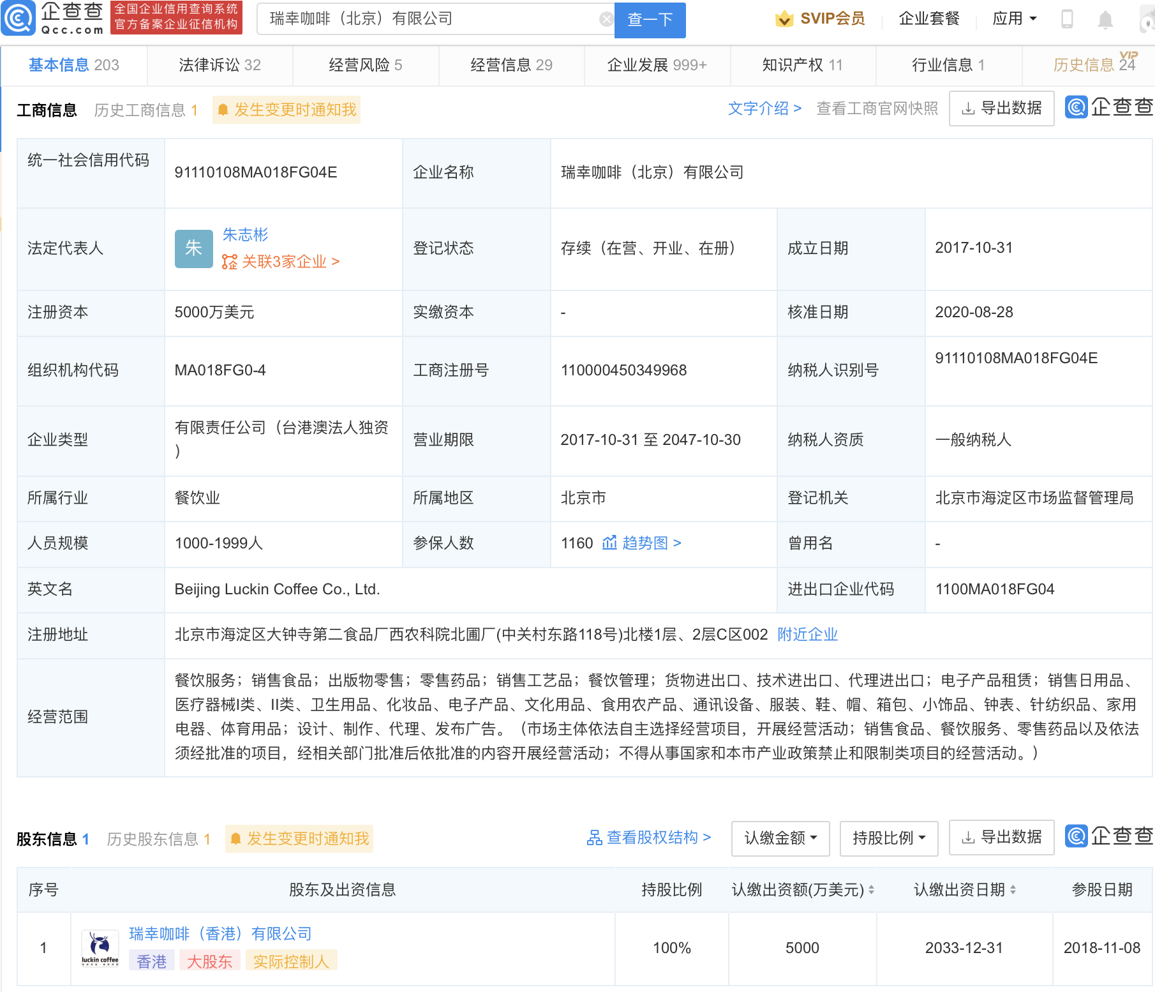Click the mobile phone icon
Viewport: 1155px width, 992px height.
pyautogui.click(x=1066, y=19)
